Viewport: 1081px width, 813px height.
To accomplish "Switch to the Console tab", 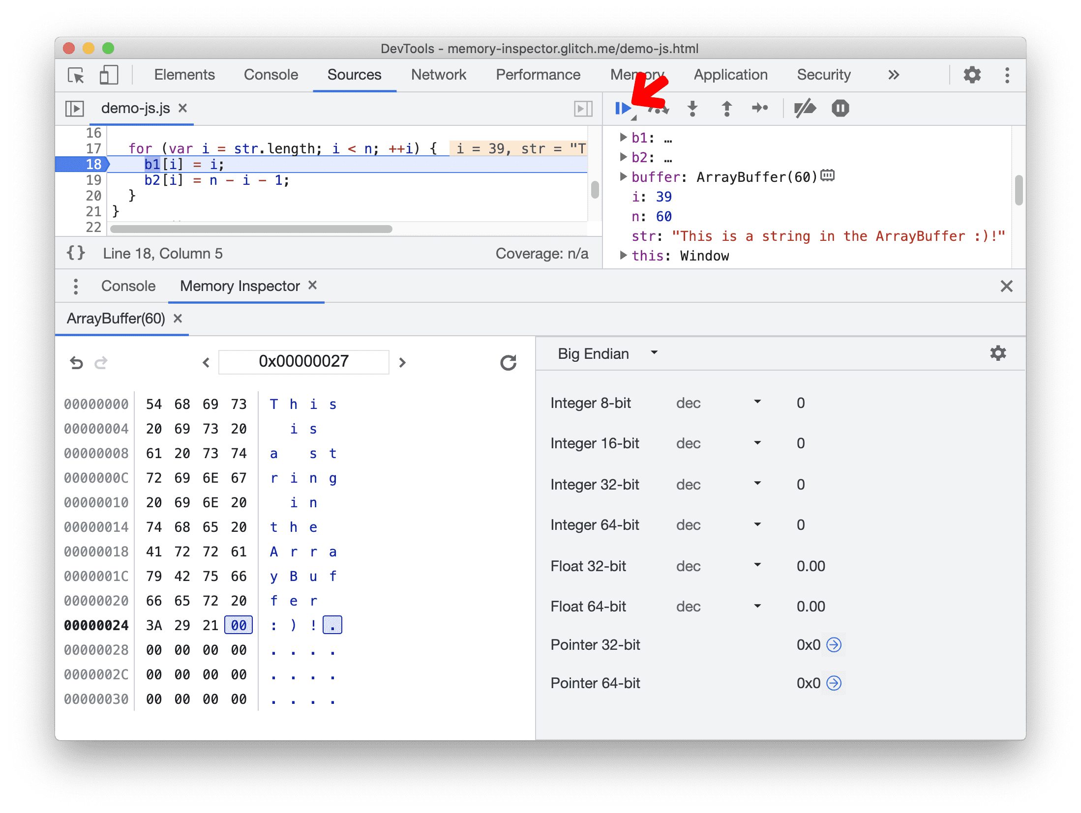I will (125, 286).
